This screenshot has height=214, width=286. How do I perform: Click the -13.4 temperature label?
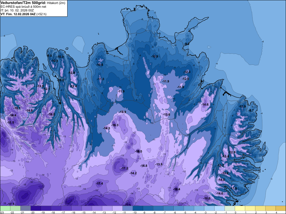(226, 156)
